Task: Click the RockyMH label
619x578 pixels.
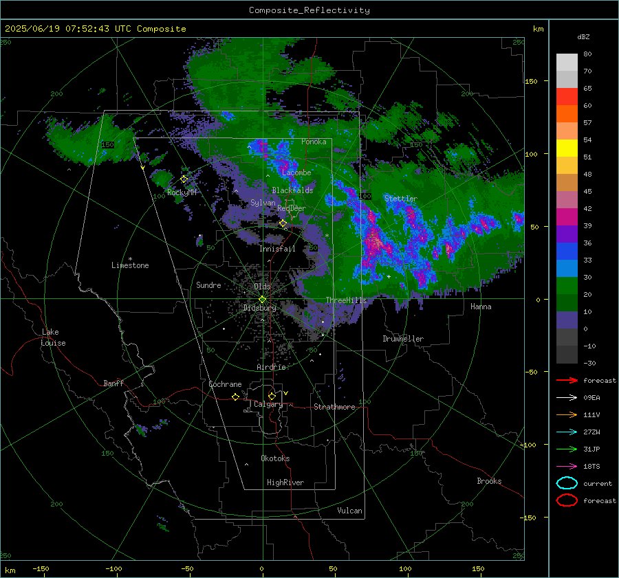Action: [182, 192]
